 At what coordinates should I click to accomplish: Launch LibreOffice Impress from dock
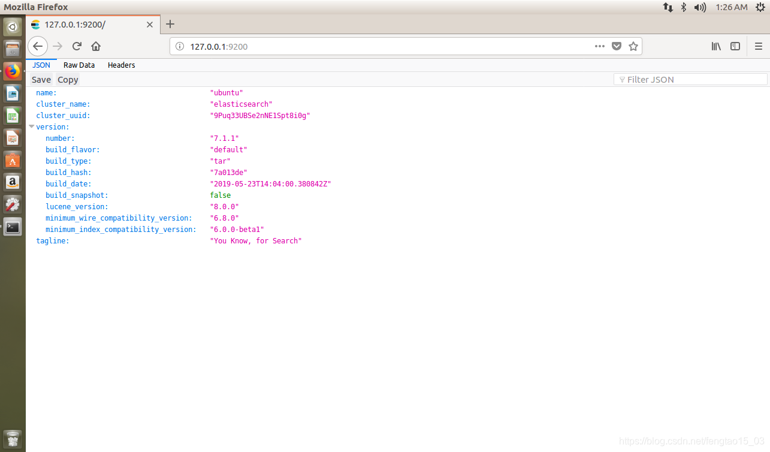click(x=13, y=138)
